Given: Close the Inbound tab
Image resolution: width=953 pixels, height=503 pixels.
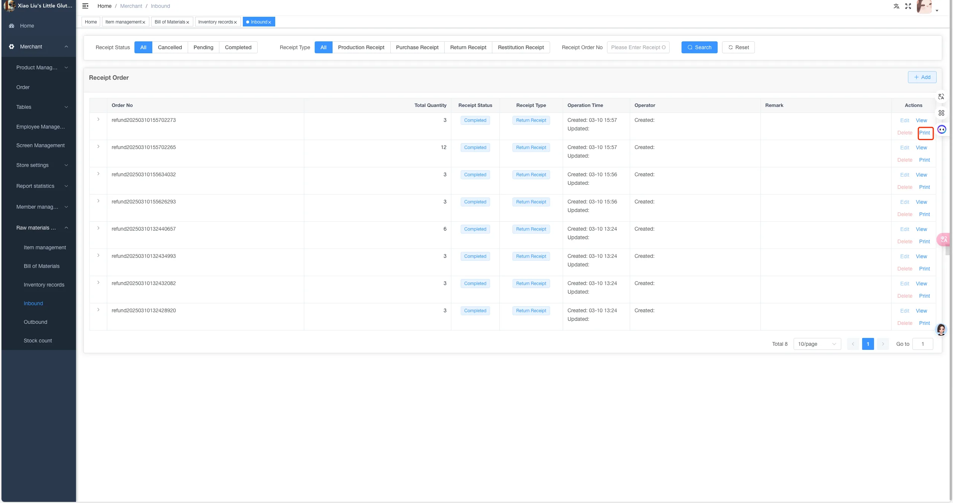Looking at the screenshot, I should click(270, 22).
